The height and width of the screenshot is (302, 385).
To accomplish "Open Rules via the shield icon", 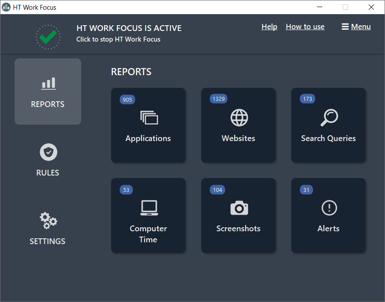I will tap(49, 152).
